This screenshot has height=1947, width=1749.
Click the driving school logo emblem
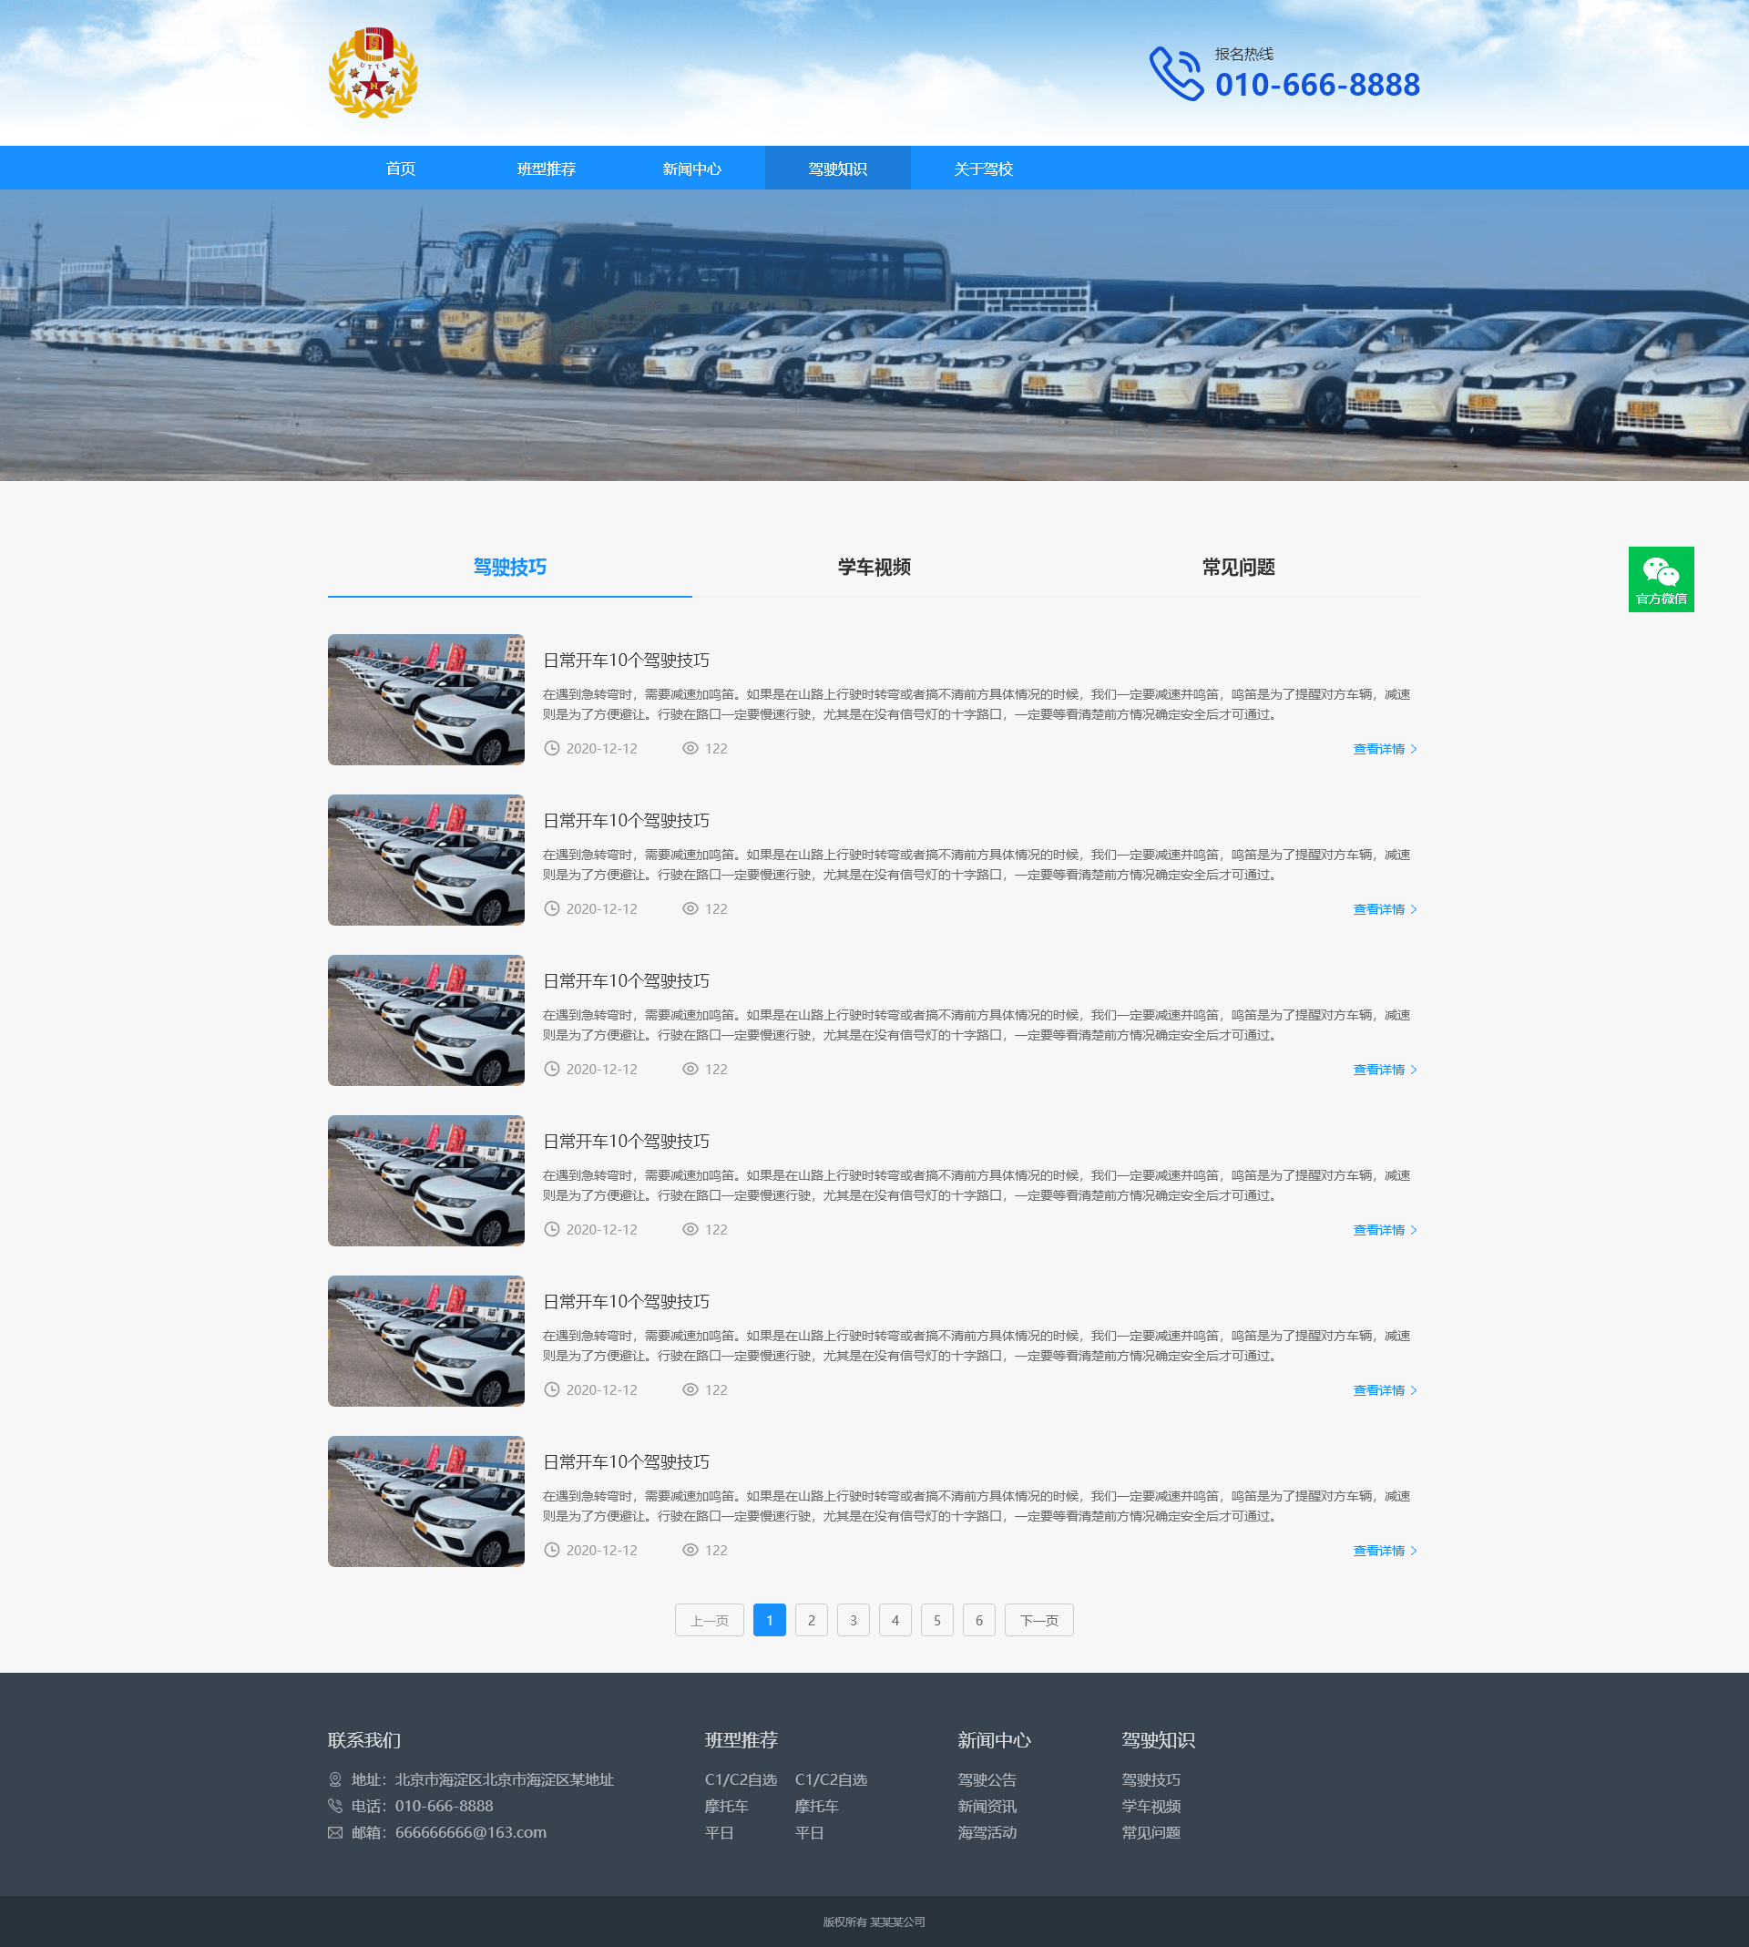click(x=373, y=74)
